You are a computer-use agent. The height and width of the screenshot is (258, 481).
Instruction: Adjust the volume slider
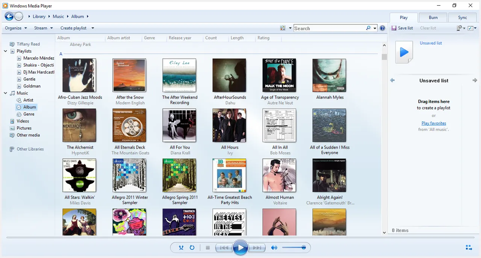(x=294, y=247)
